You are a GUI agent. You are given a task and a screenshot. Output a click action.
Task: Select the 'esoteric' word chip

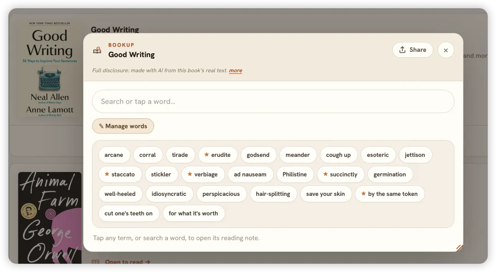pos(378,155)
